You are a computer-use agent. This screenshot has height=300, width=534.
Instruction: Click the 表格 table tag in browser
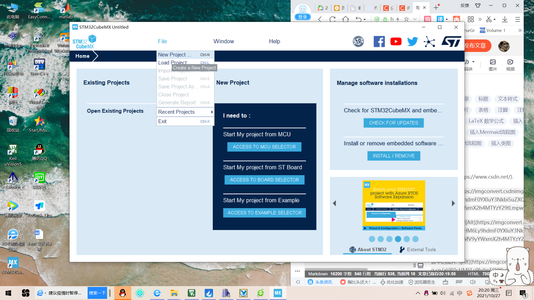pyautogui.click(x=483, y=110)
